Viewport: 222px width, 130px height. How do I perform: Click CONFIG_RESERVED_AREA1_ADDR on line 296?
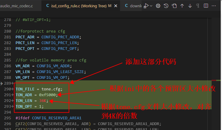click(128, 124)
